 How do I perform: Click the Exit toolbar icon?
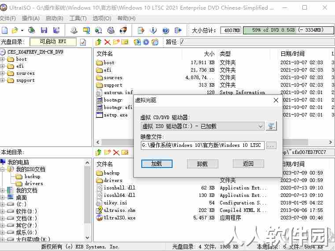coord(178,30)
